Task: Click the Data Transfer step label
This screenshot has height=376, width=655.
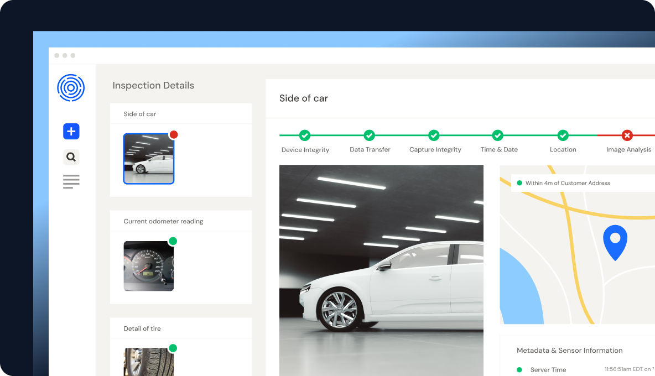Action: [x=370, y=149]
